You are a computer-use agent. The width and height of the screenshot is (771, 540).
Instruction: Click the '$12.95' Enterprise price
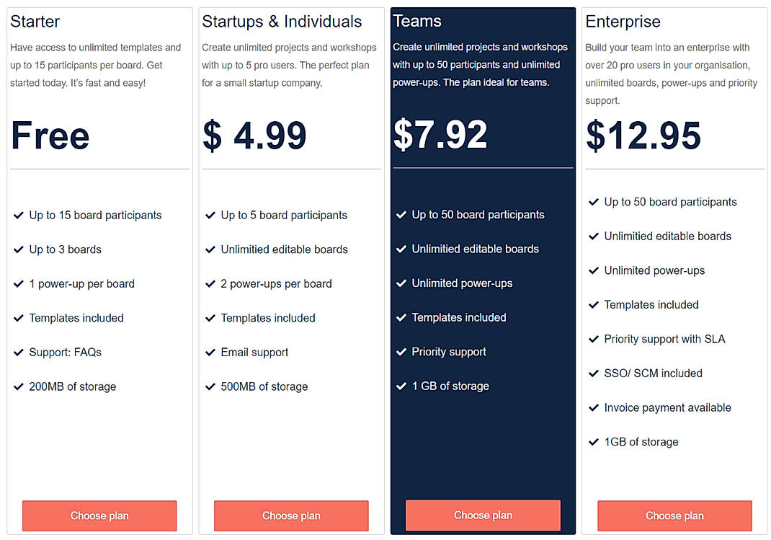(x=643, y=136)
